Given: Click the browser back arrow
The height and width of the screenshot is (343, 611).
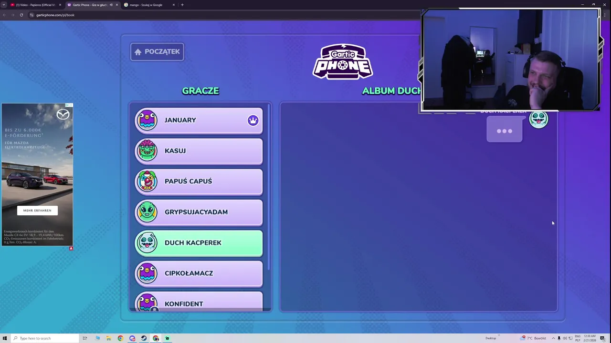Looking at the screenshot, I should [4, 15].
